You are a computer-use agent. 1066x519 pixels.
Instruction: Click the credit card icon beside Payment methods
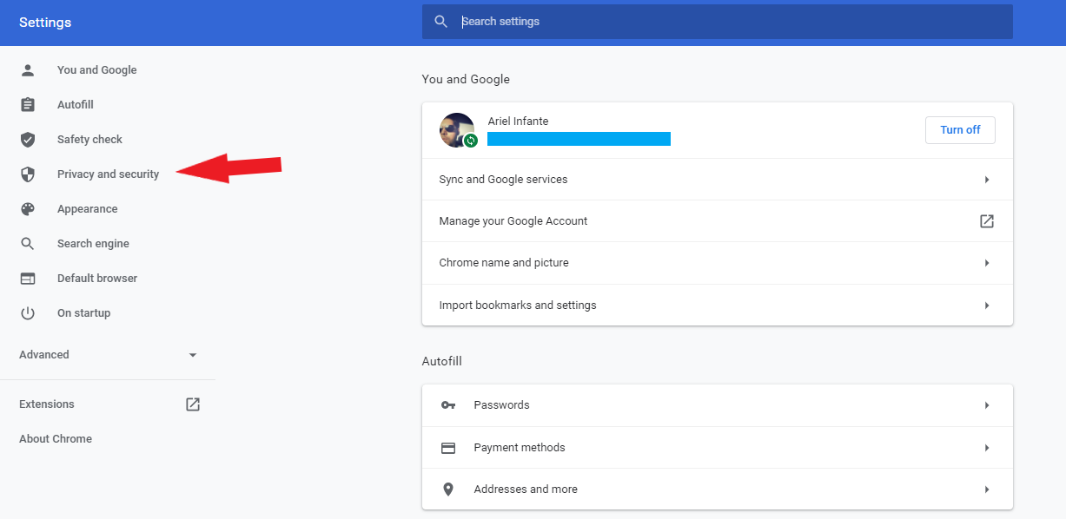[x=448, y=448]
